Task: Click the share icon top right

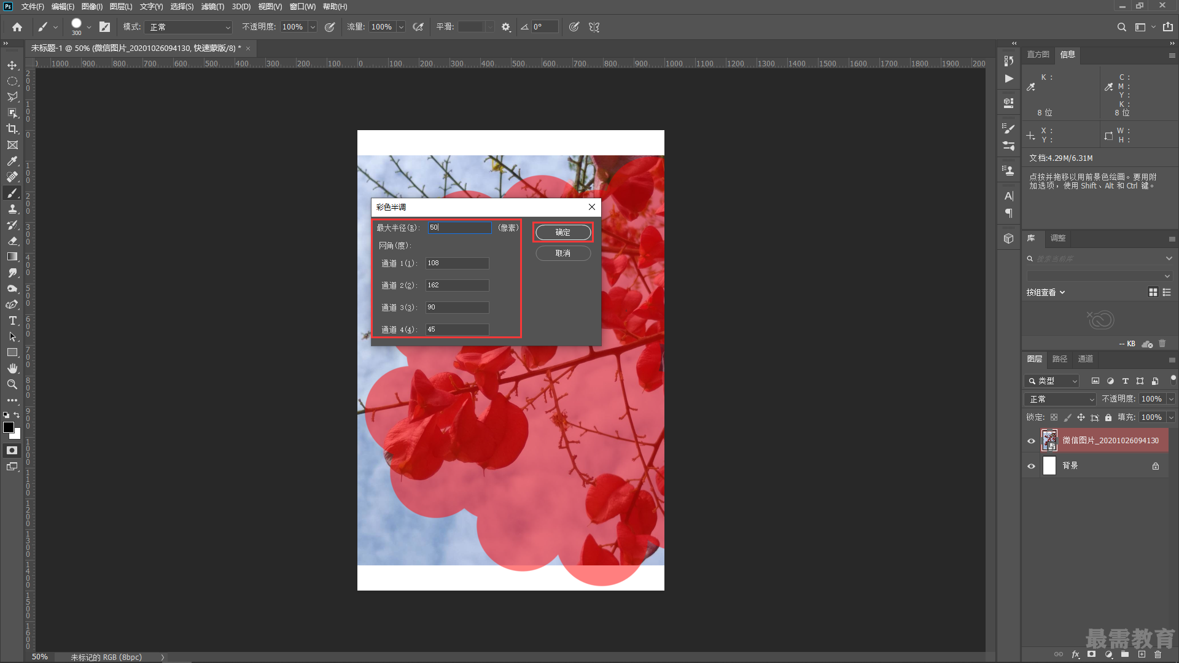Action: tap(1168, 27)
